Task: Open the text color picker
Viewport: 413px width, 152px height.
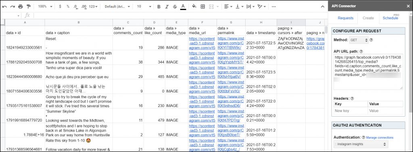Action: pos(183,6)
